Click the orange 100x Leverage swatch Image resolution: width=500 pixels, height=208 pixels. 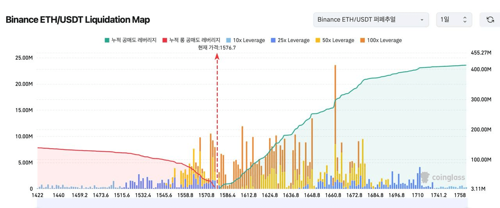(362, 40)
